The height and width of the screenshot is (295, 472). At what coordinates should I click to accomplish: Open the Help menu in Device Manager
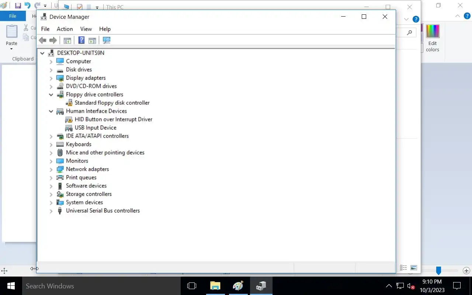coord(105,29)
